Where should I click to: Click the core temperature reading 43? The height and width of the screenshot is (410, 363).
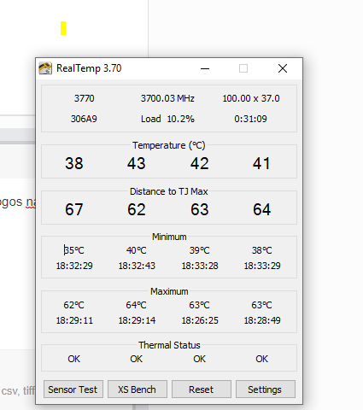[137, 163]
